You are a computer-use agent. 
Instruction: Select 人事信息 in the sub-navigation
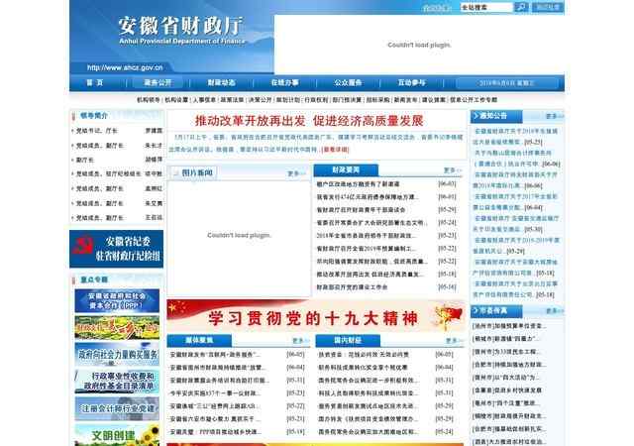[204, 99]
